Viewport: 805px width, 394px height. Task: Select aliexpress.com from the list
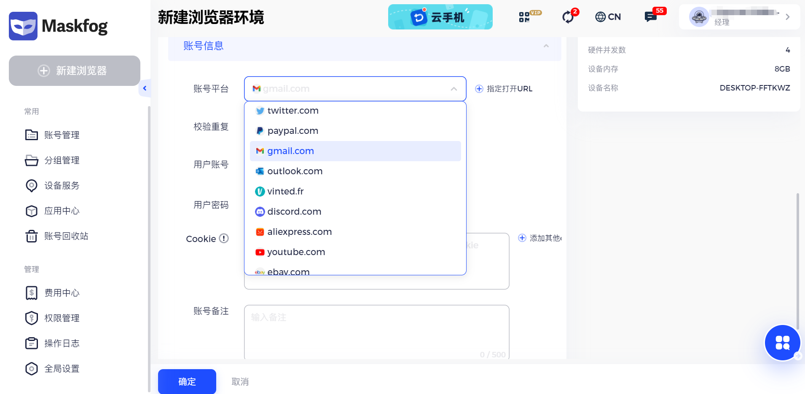[355, 232]
